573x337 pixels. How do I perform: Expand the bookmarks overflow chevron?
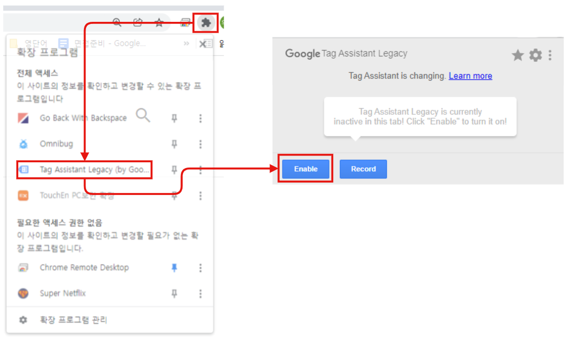point(186,44)
